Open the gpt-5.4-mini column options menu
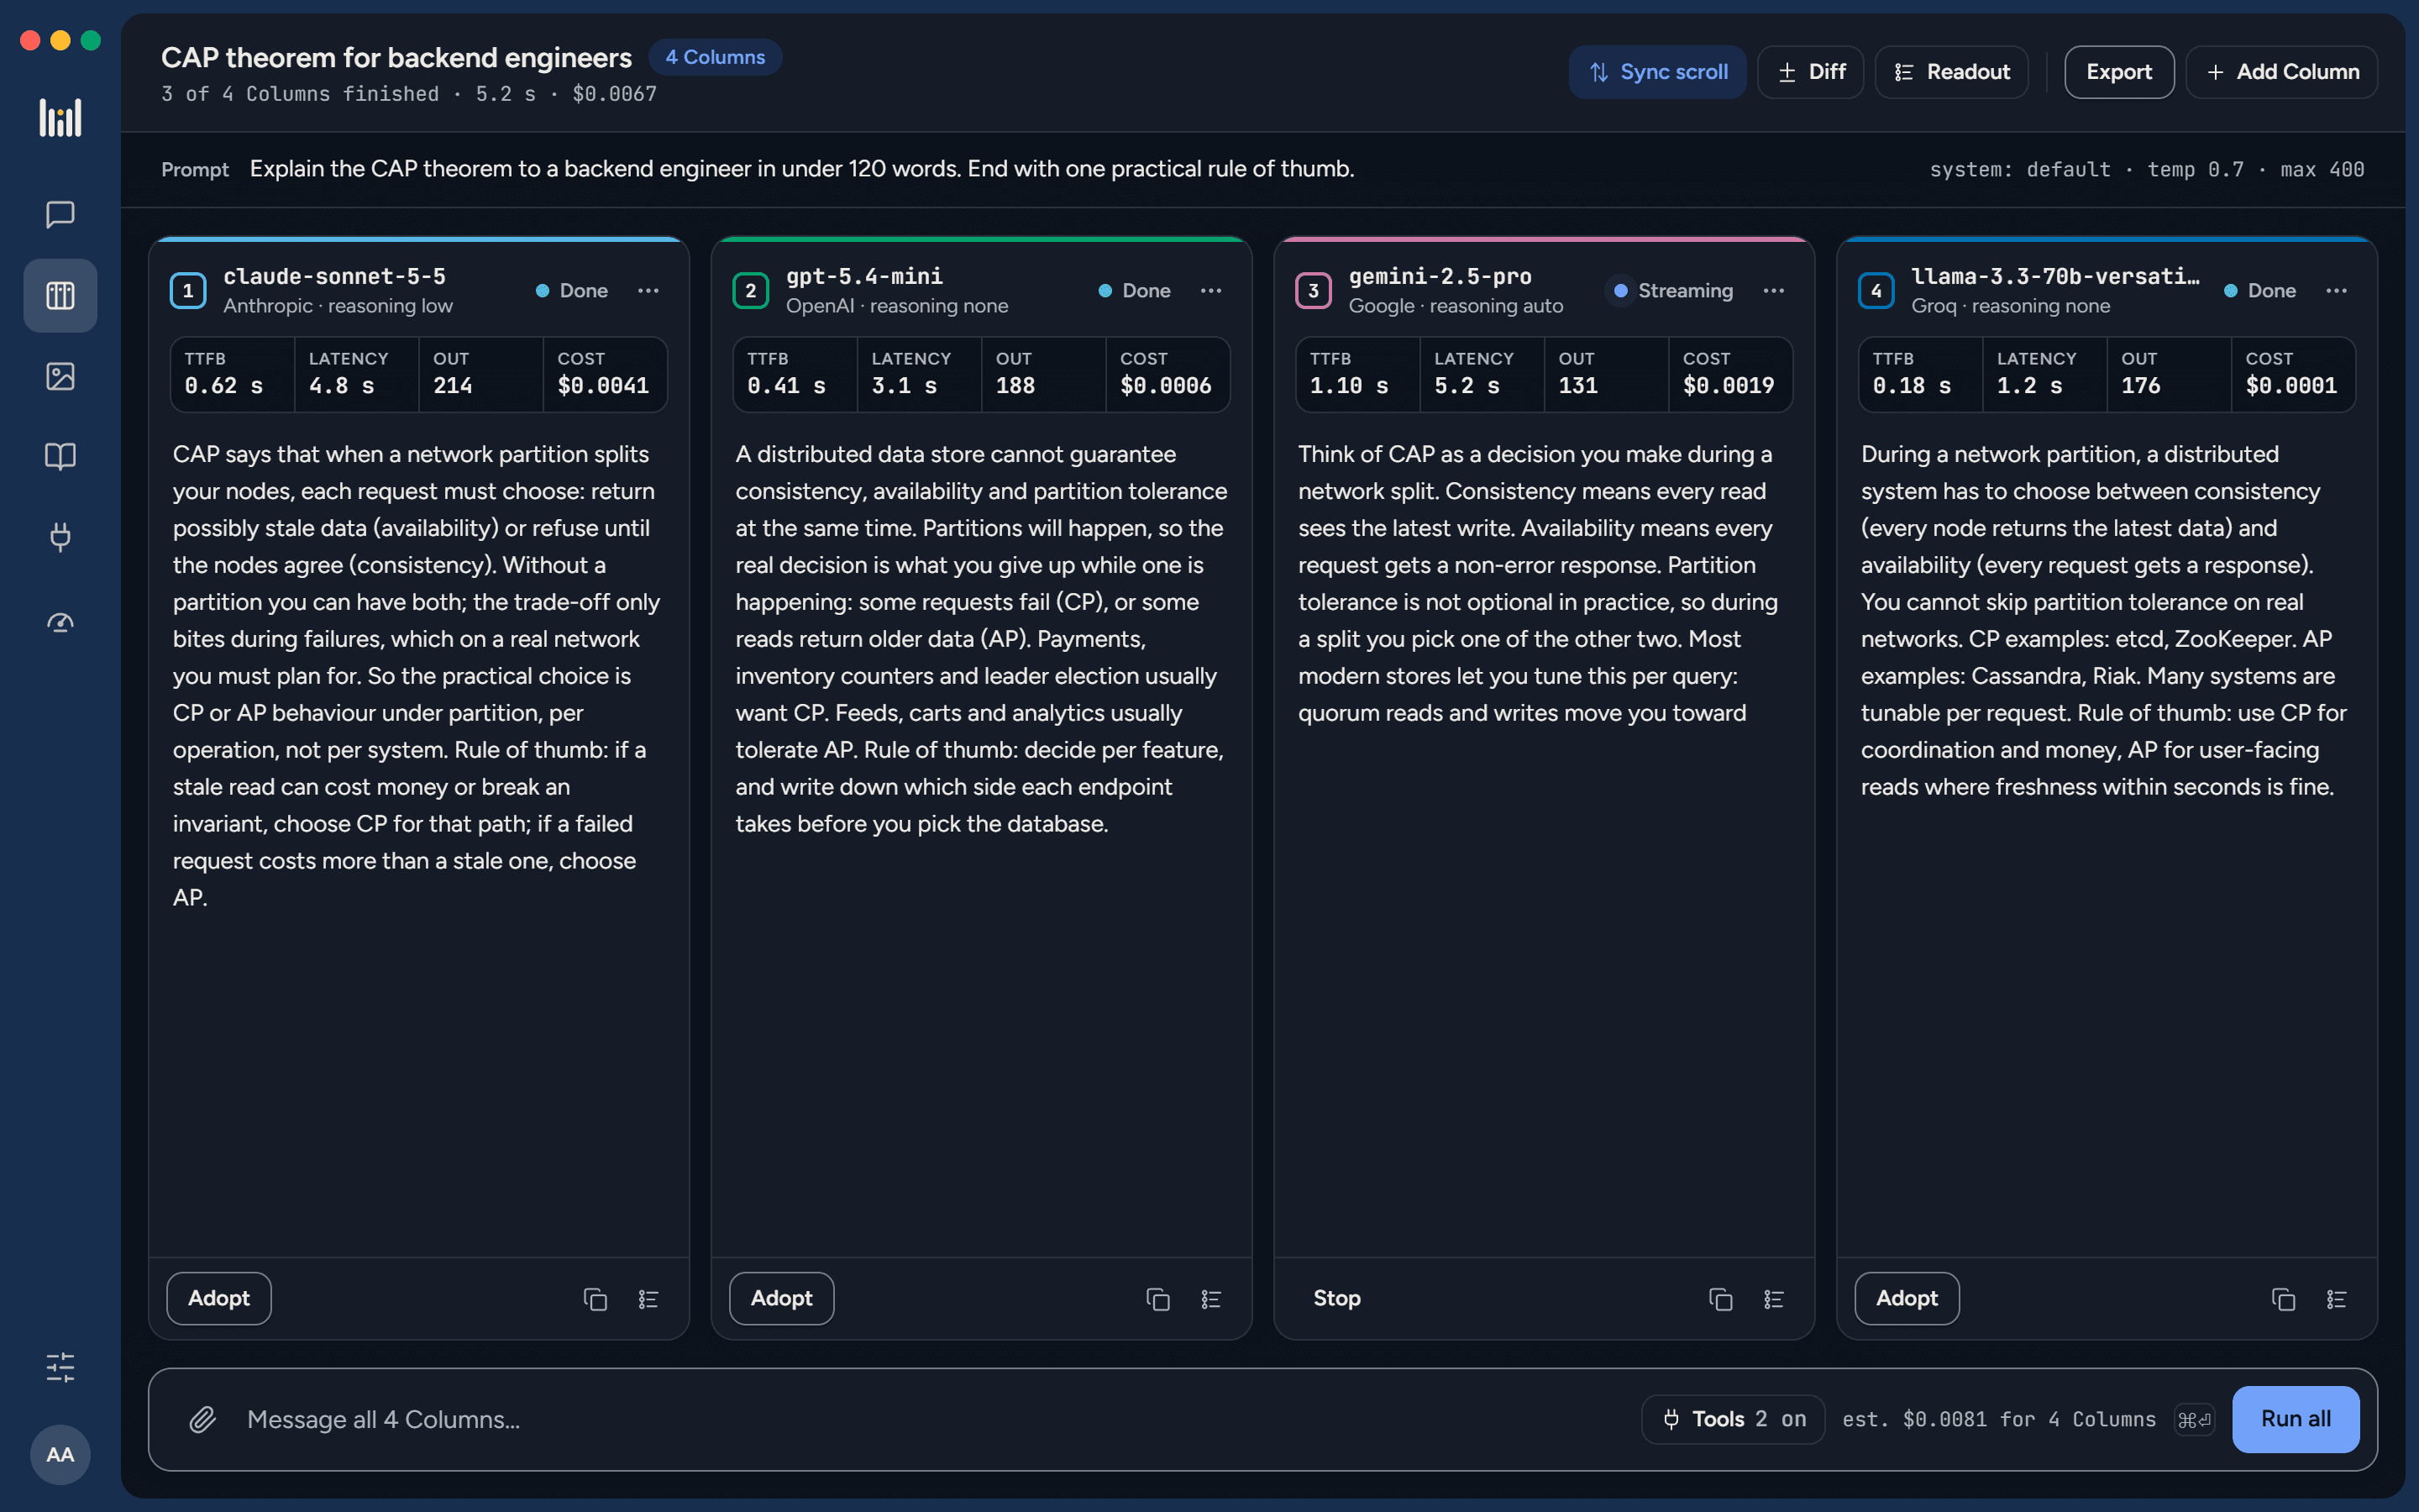Screen dimensions: 2419x1512 (1211, 291)
